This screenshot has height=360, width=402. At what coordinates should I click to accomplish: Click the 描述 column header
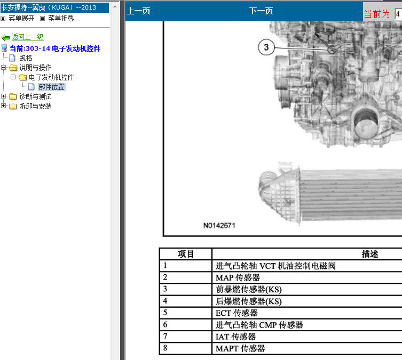369,254
